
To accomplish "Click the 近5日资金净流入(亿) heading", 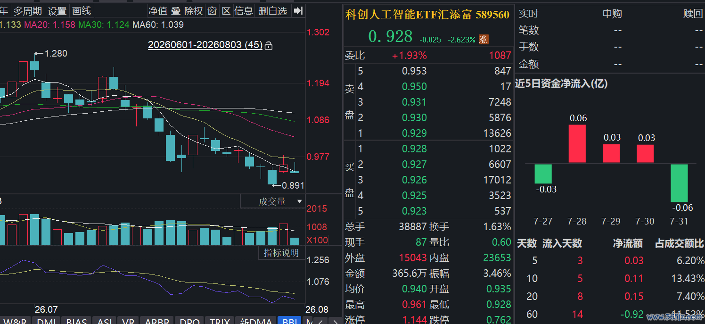I will [561, 83].
